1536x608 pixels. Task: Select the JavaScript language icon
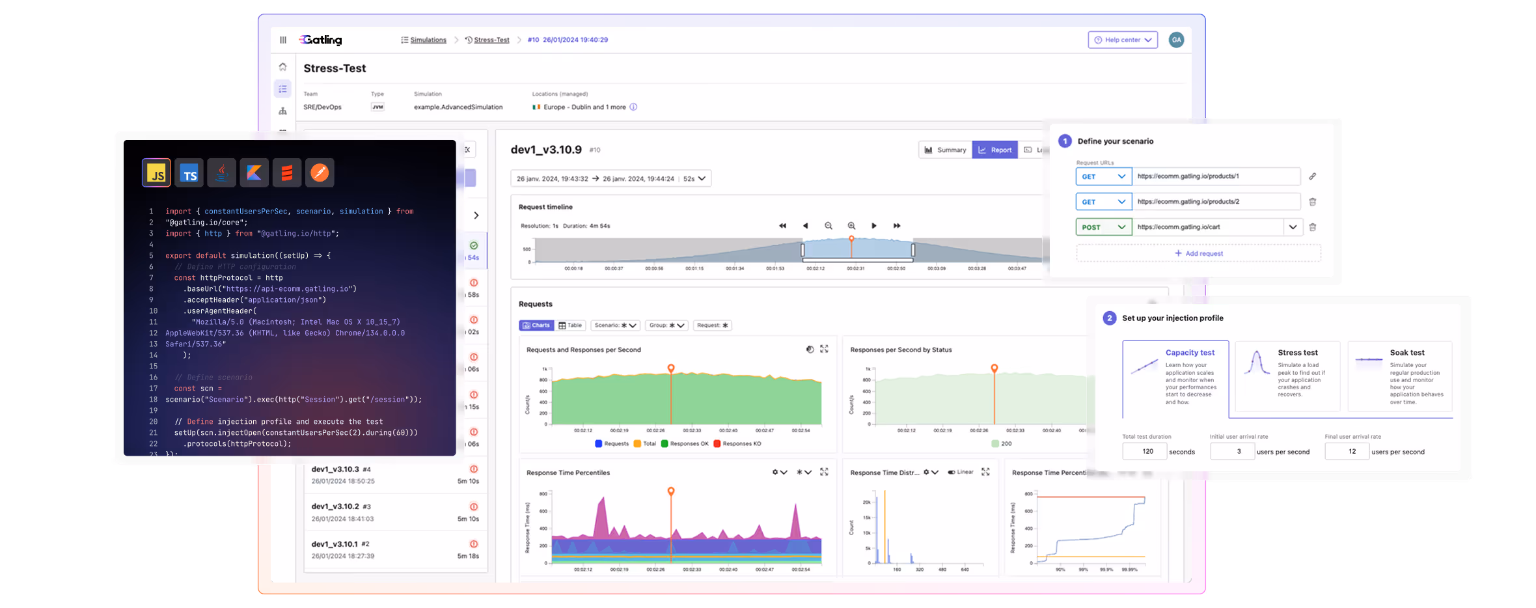click(156, 173)
